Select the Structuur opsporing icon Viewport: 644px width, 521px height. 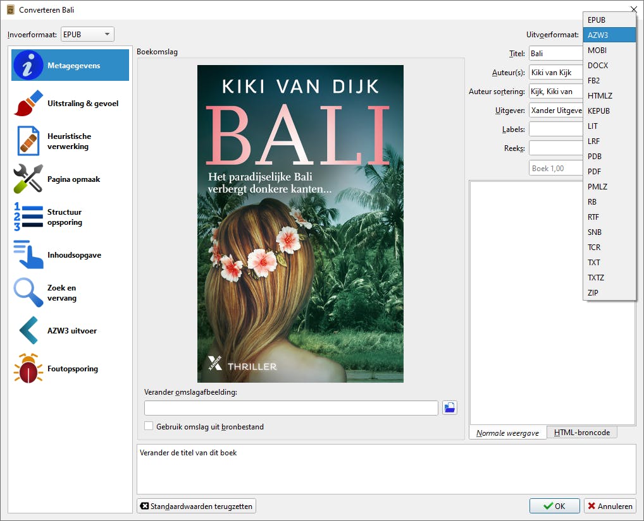pyautogui.click(x=28, y=217)
